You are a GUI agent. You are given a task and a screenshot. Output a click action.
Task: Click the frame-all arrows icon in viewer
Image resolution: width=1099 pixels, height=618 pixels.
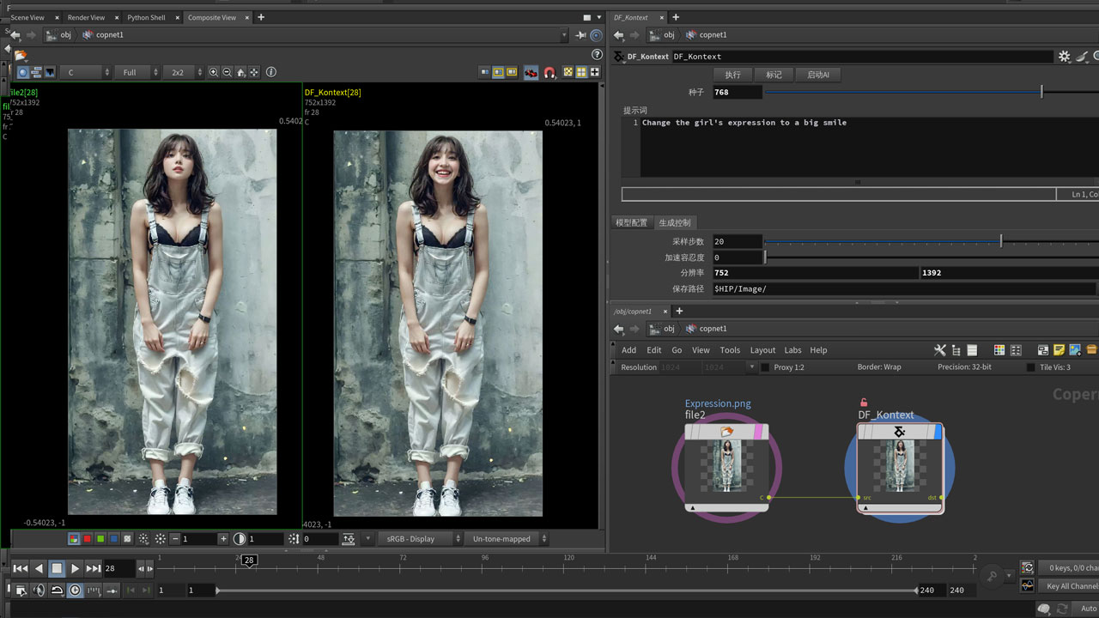254,73
